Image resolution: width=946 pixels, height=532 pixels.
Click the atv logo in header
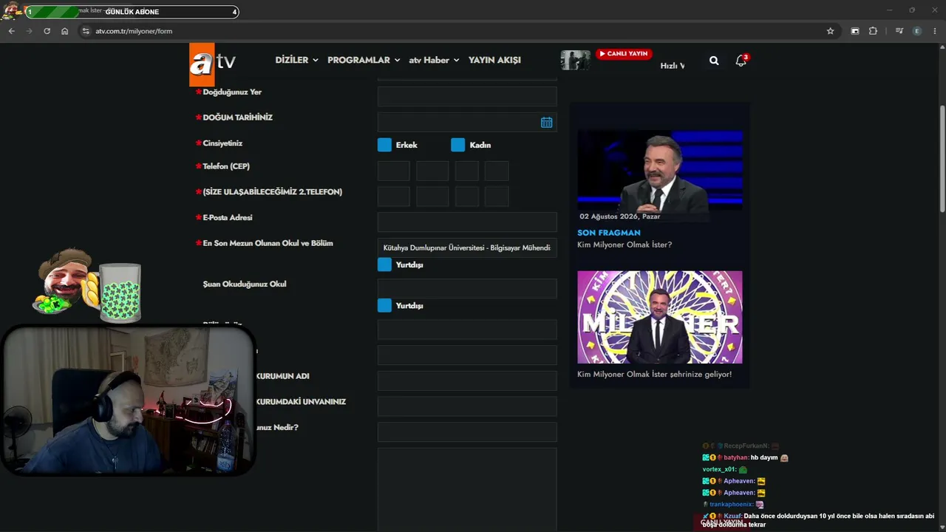(x=212, y=63)
